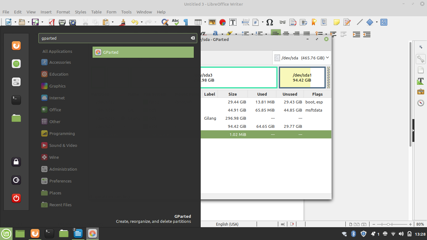Select the row labeled Gilang in GParted

[266, 118]
